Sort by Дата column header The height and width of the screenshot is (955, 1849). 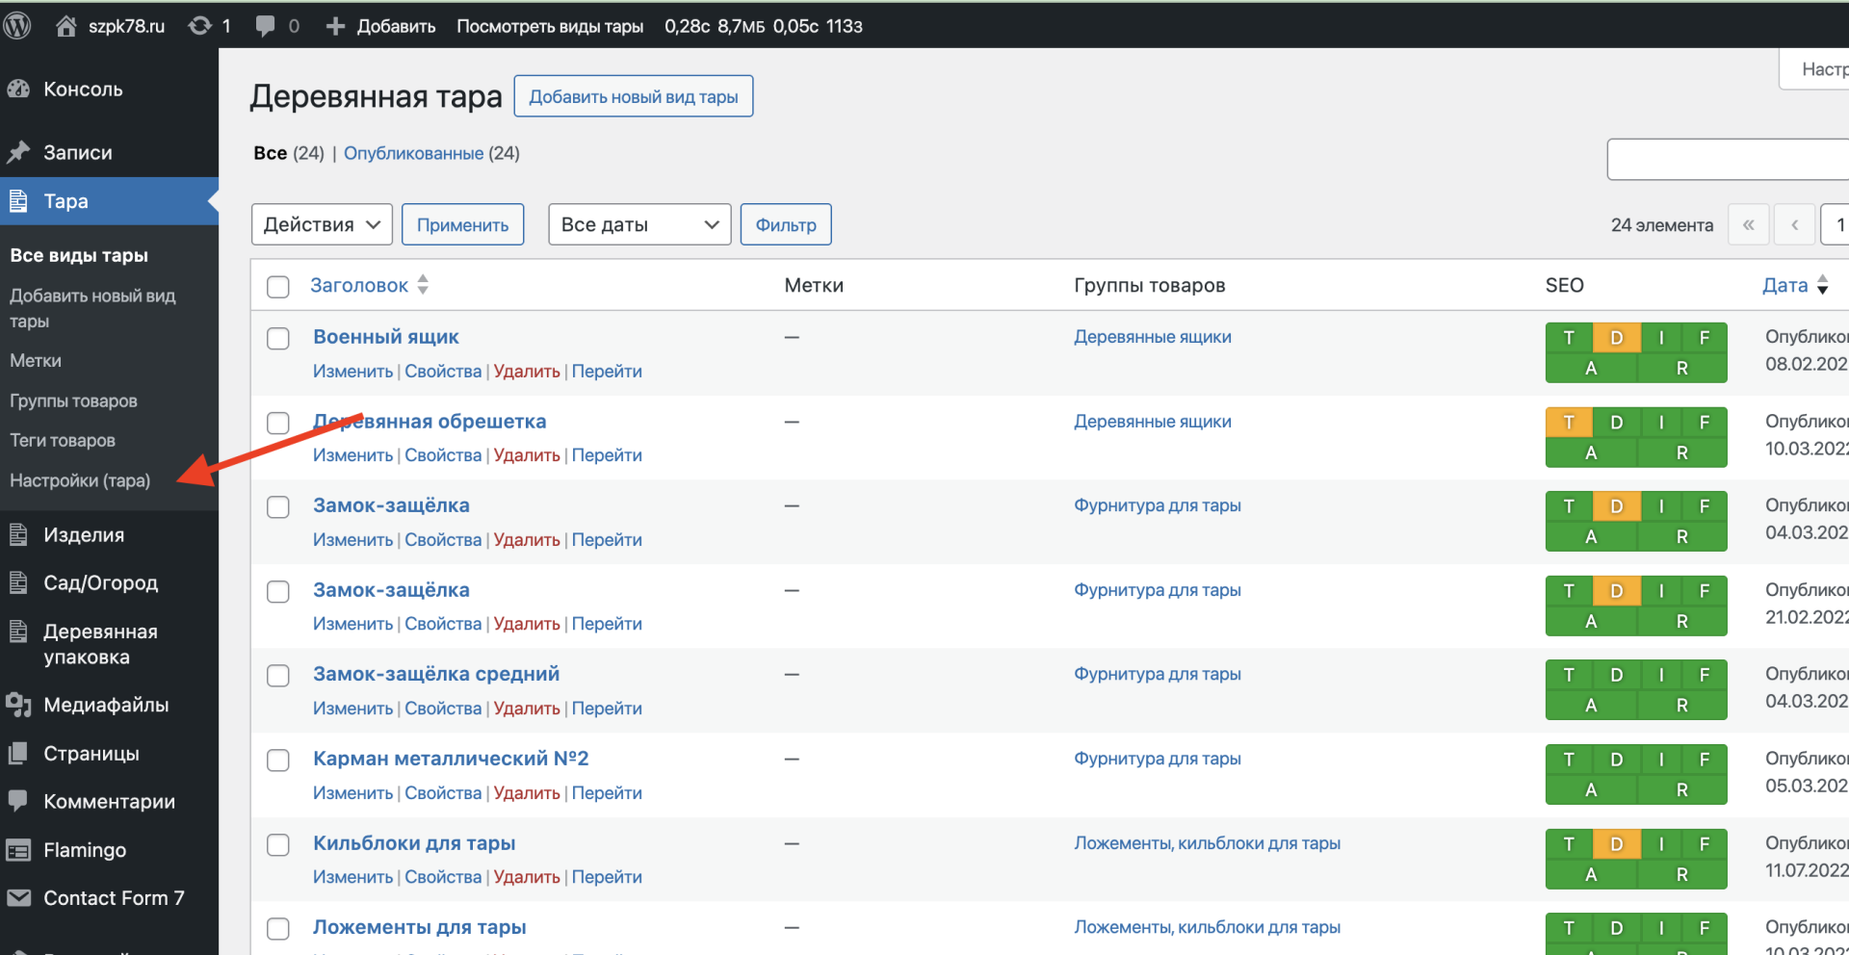[x=1795, y=285]
